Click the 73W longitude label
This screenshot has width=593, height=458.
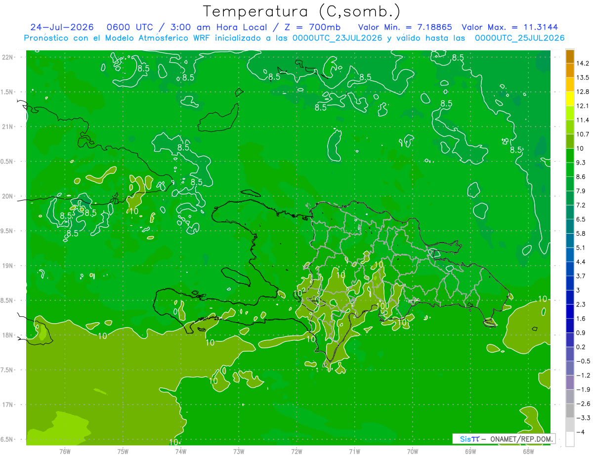239,451
